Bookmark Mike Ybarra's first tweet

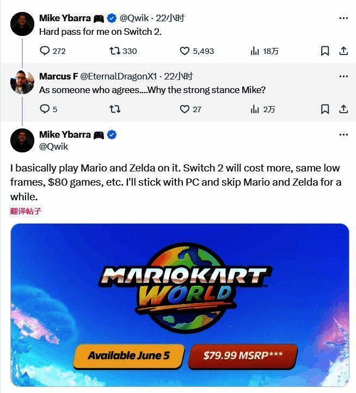tap(325, 51)
